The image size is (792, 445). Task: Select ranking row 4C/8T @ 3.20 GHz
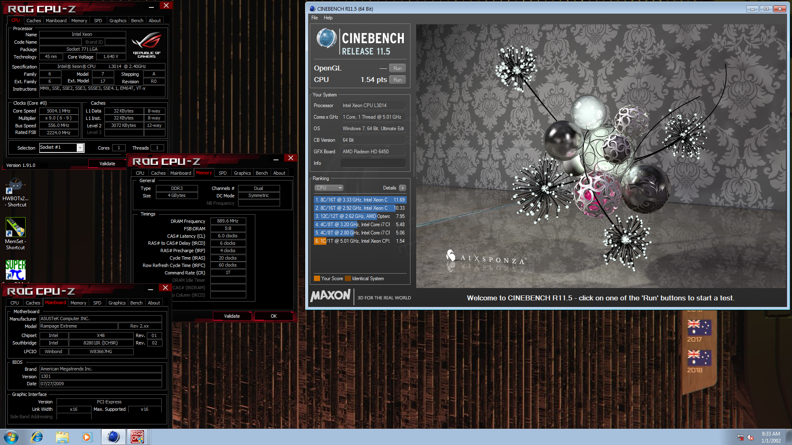pyautogui.click(x=360, y=225)
